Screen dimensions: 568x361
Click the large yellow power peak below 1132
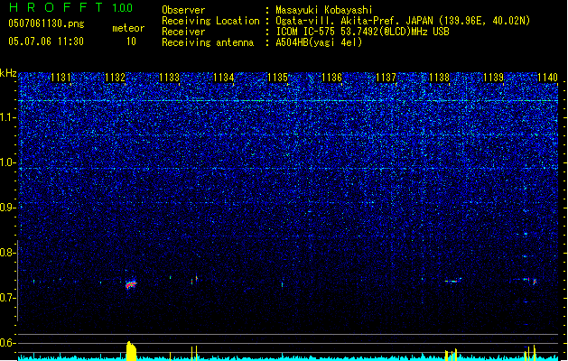point(131,351)
